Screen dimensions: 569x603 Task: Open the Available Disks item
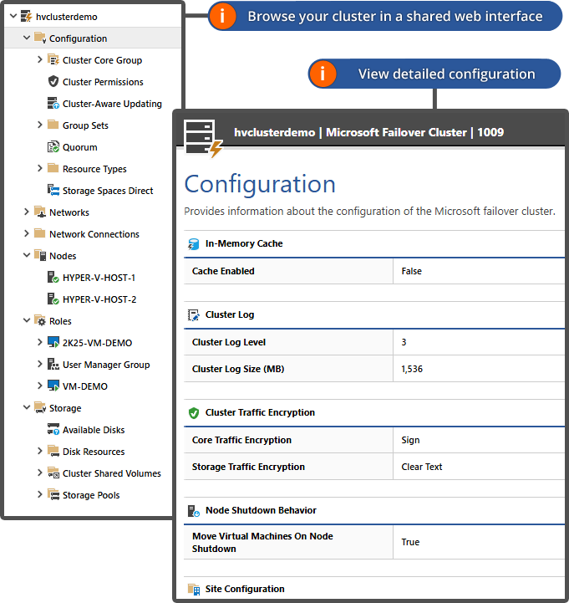point(94,430)
